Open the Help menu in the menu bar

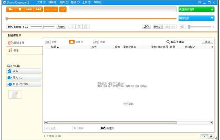[x=97, y=2]
